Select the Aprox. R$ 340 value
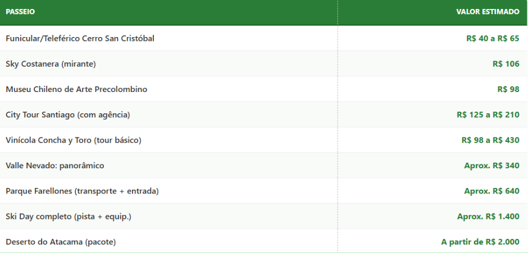This screenshot has height=253, width=528. click(x=491, y=165)
